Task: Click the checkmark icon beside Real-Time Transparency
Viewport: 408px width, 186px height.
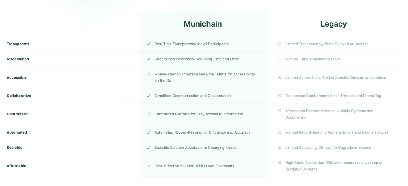Action: click(148, 44)
